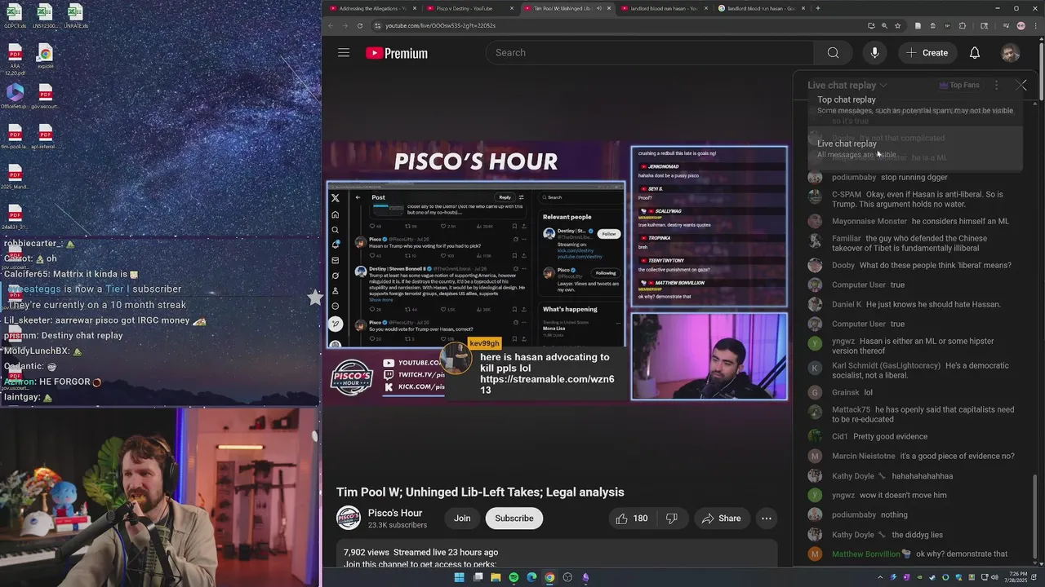
Task: Click the YouTube search magnifier button
Action: tap(833, 53)
